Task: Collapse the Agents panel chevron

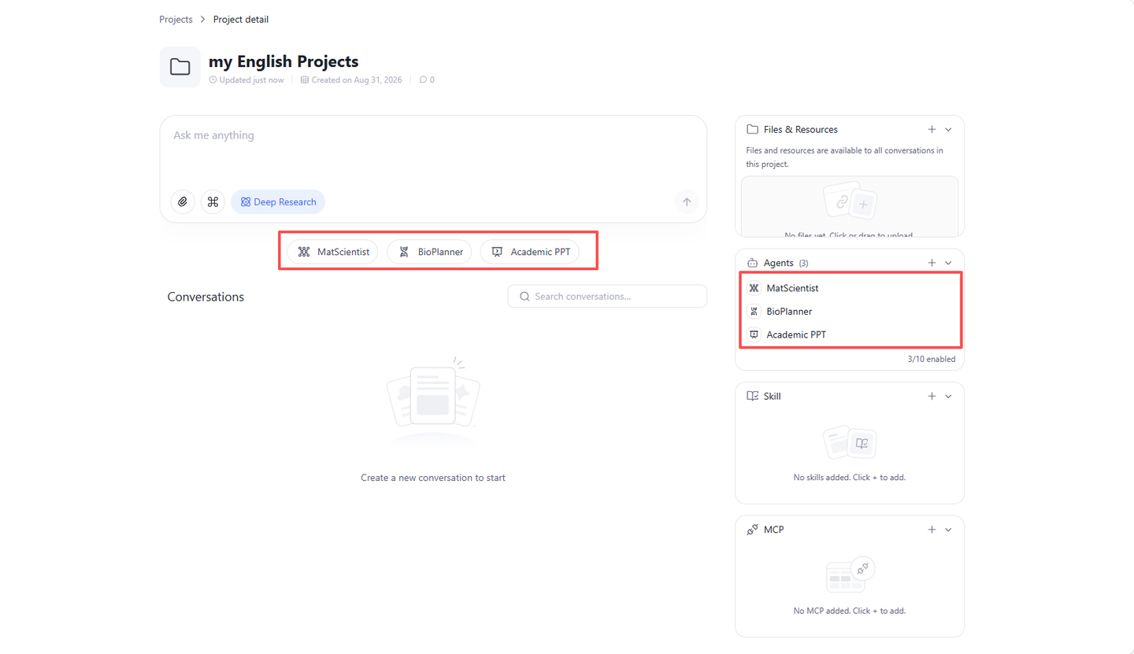Action: point(949,263)
